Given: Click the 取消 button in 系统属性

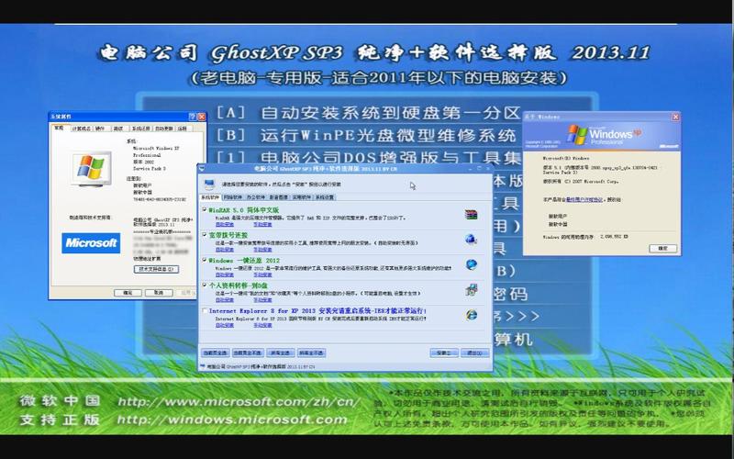Looking at the screenshot, I should point(159,293).
